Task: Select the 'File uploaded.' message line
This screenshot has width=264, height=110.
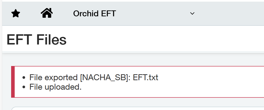Action: (x=55, y=87)
